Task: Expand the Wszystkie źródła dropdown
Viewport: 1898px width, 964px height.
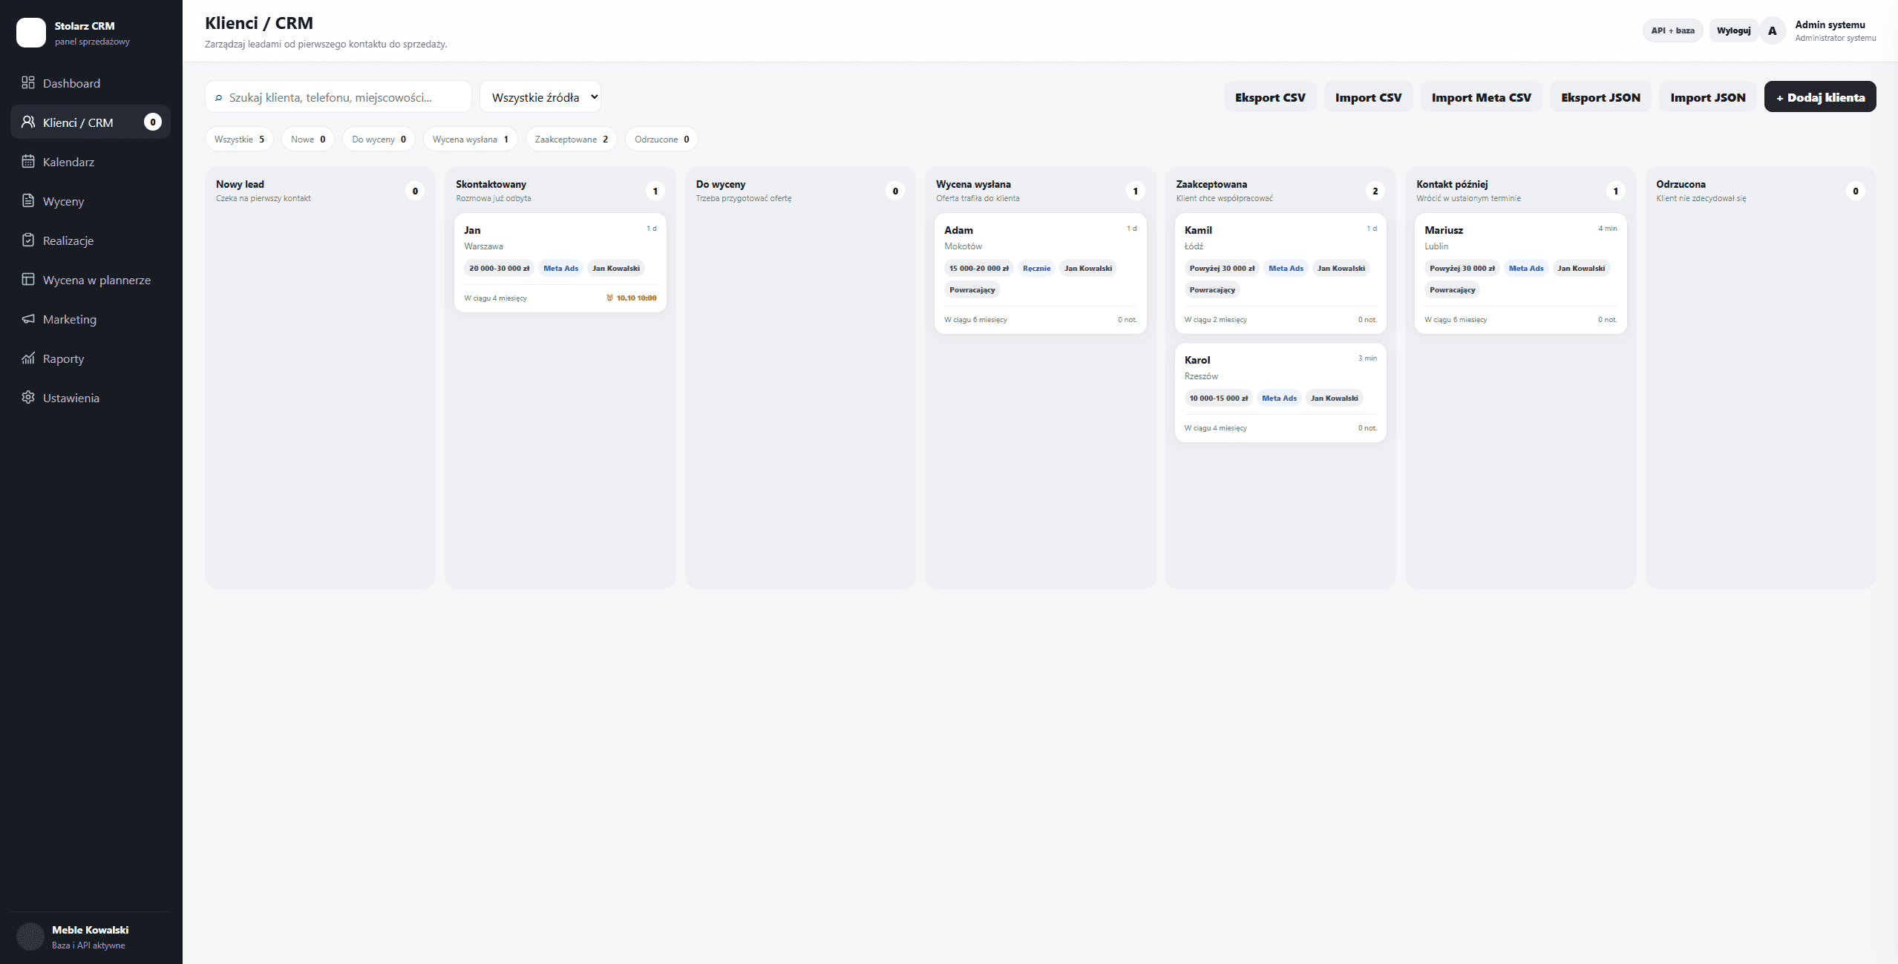Action: tap(540, 96)
